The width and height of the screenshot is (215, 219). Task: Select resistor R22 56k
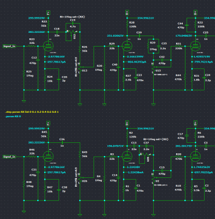[48, 24]
